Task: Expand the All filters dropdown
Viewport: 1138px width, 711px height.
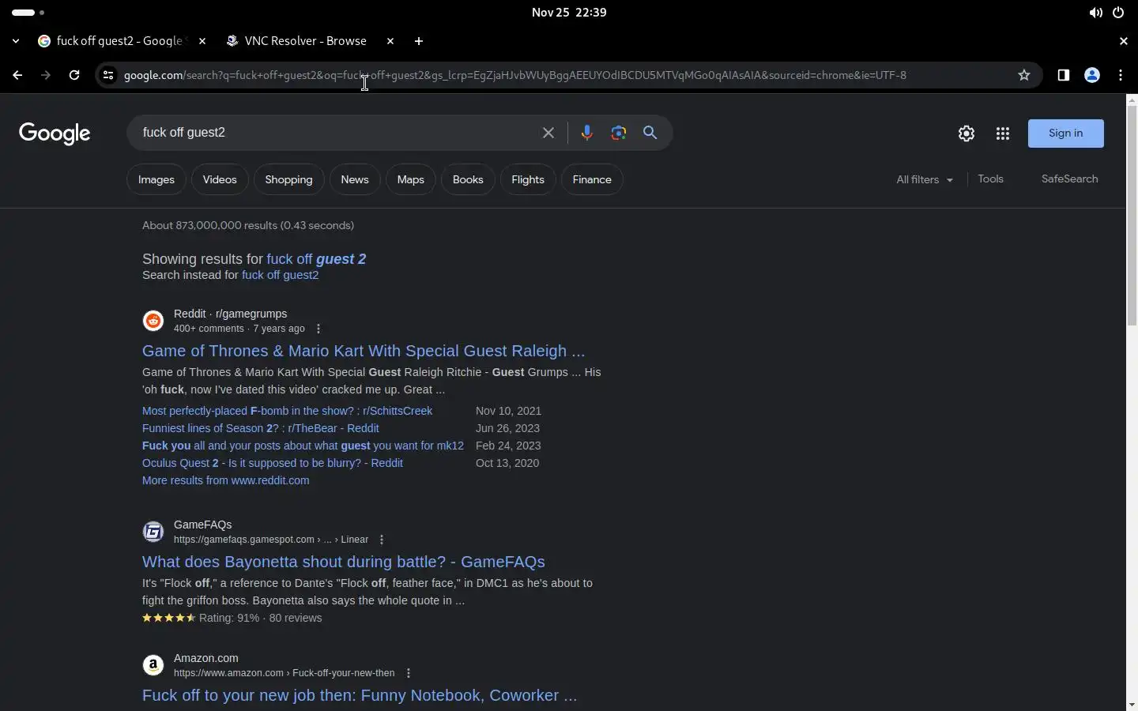Action: 925,180
